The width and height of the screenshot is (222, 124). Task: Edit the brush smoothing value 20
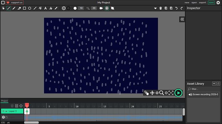point(94,8)
